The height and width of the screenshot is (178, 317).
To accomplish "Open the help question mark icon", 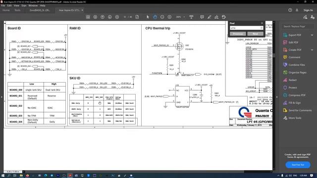I will pos(290,10).
